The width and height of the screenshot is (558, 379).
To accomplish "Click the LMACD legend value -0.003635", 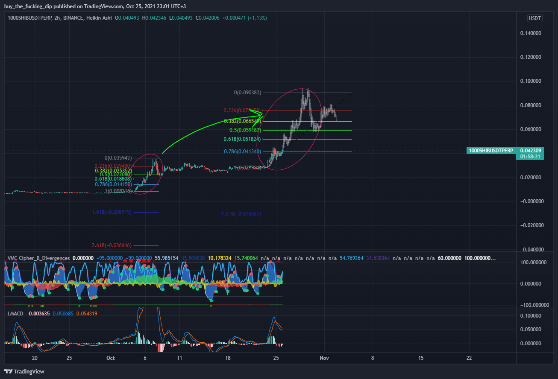I will pyautogui.click(x=38, y=313).
